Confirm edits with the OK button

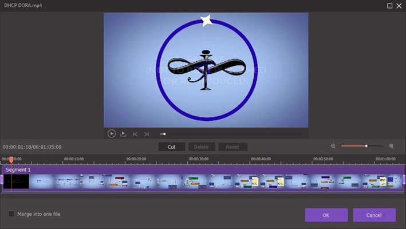326,215
